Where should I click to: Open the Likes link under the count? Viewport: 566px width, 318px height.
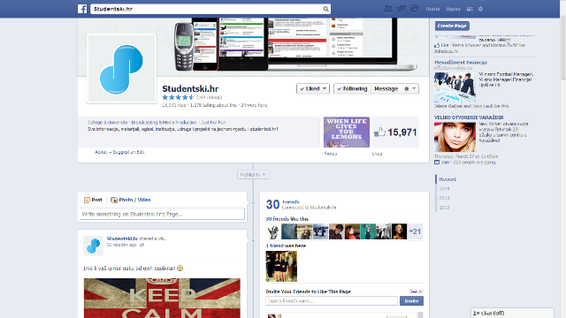(x=377, y=154)
